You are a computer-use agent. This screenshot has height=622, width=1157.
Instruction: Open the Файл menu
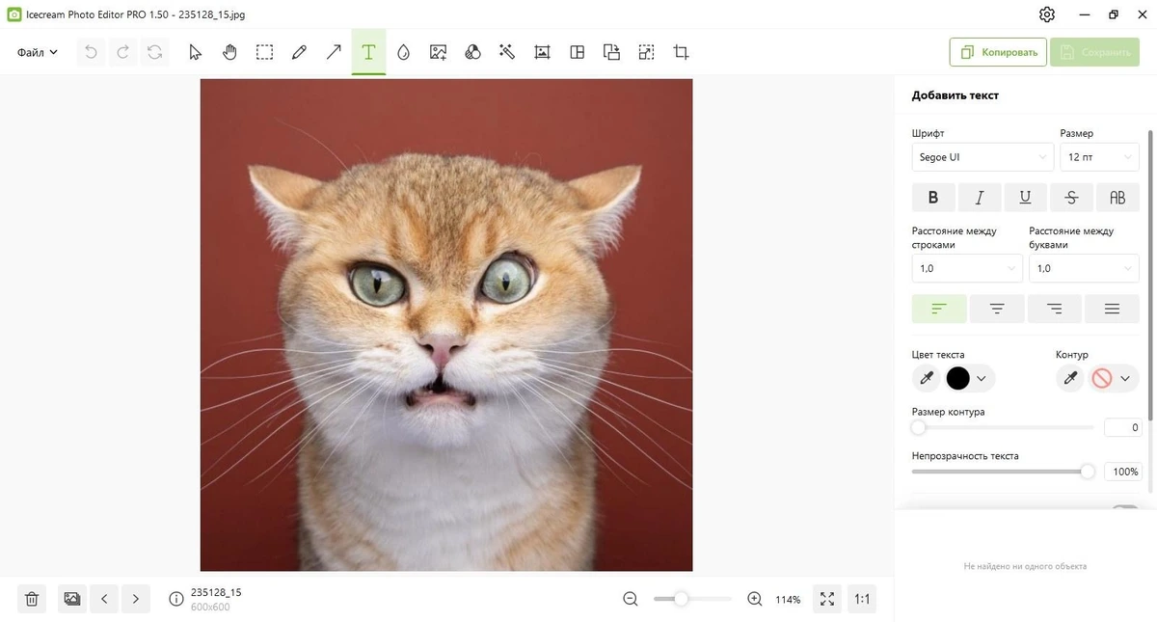click(x=38, y=52)
